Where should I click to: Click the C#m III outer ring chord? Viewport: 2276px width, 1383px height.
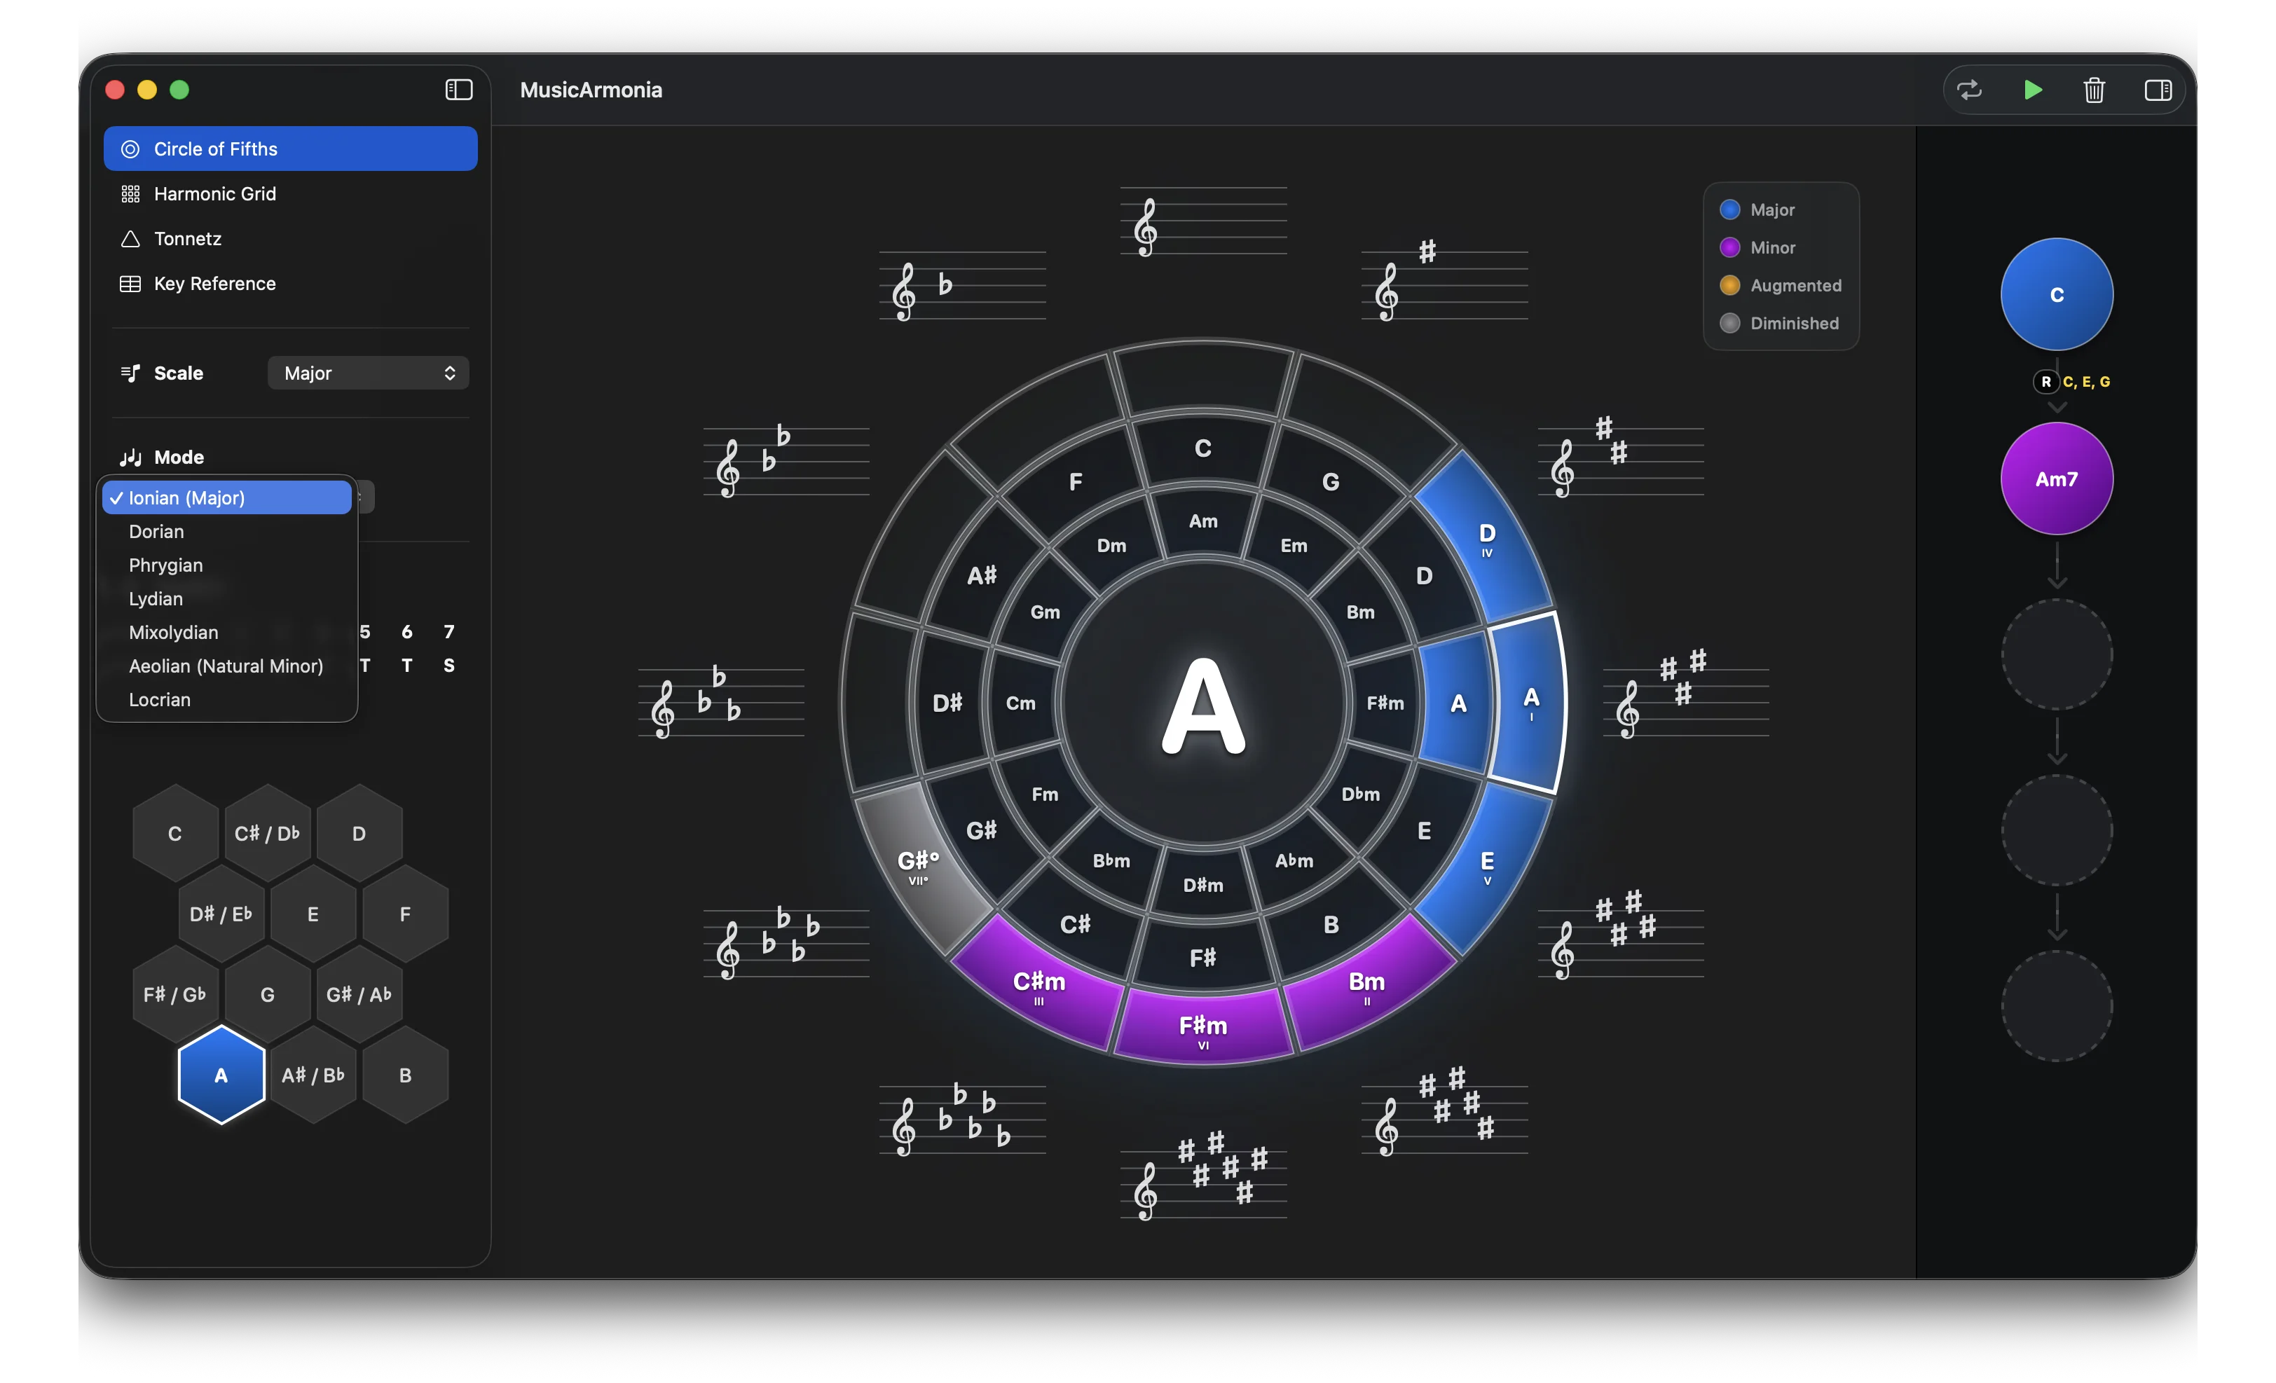(x=1039, y=985)
